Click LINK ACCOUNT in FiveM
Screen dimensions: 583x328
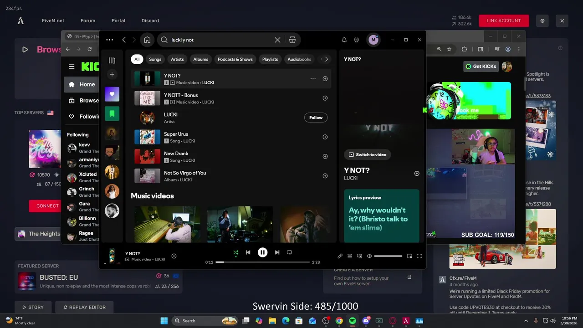504,20
